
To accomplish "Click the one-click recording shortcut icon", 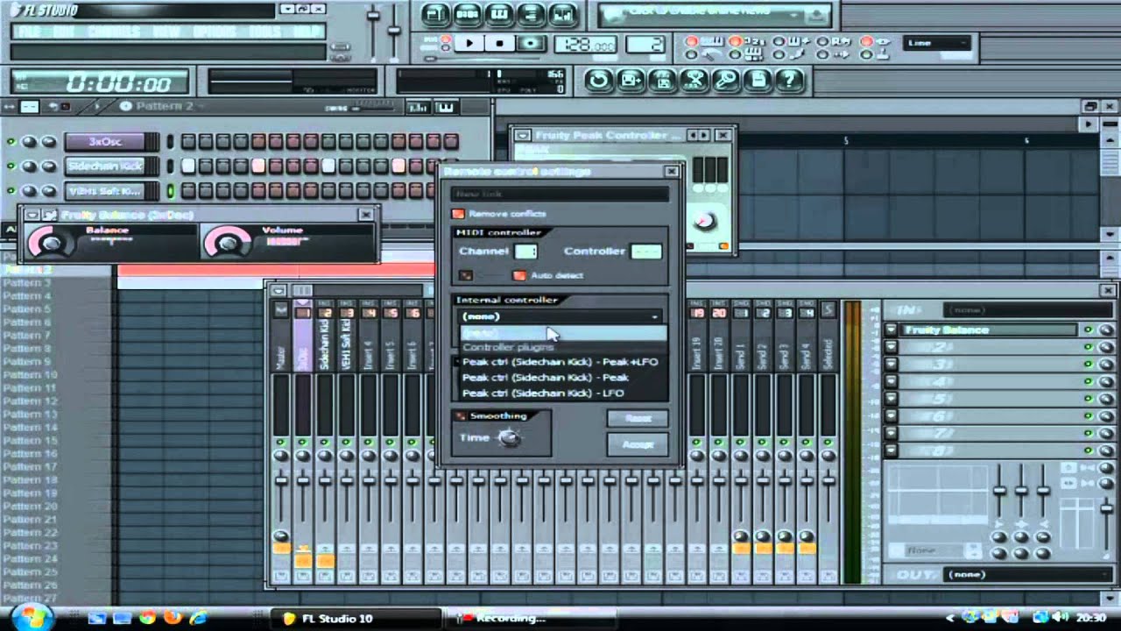I will point(726,81).
